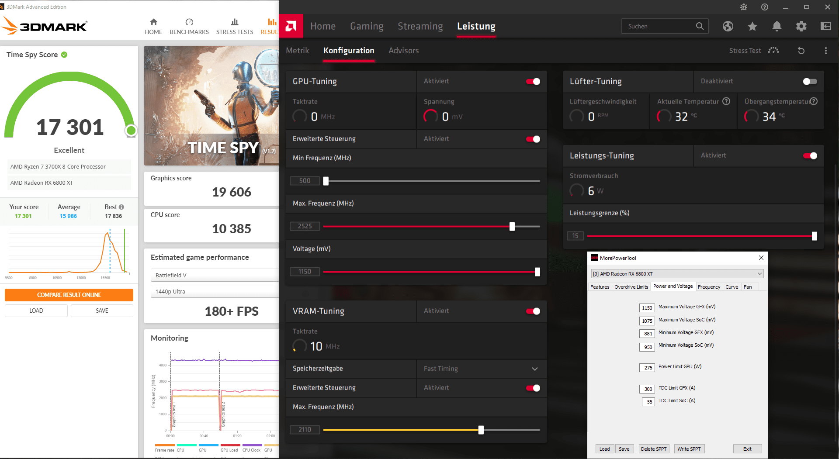Open the help question mark icon in AMD title bar
839x459 pixels.
[x=765, y=7]
